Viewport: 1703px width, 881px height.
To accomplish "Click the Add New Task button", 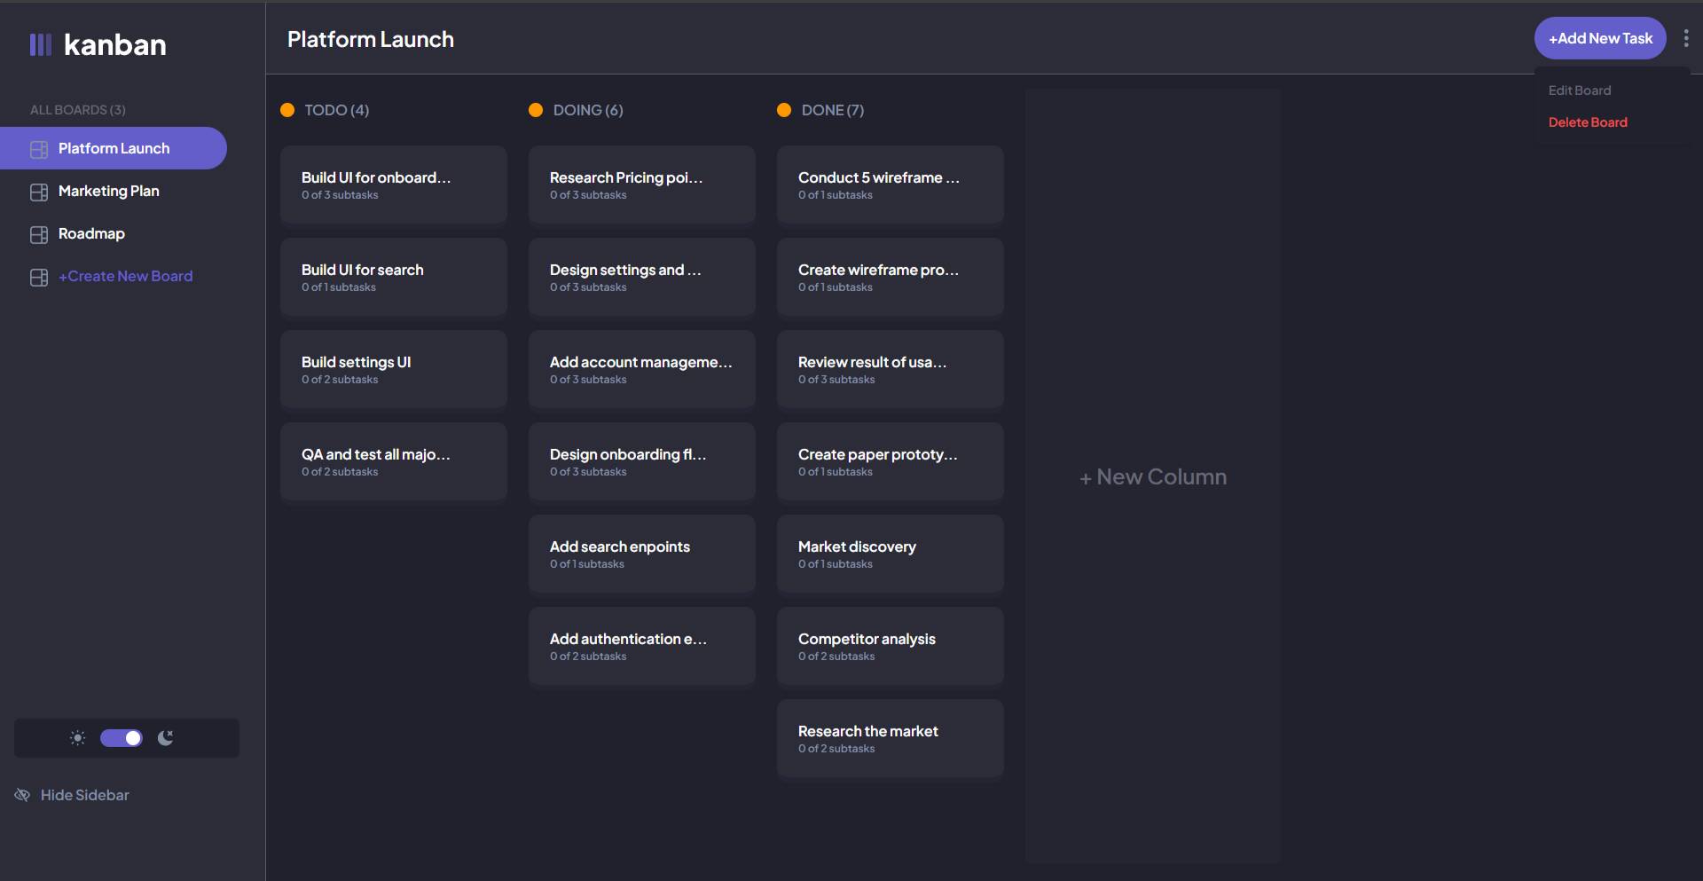I will [1600, 38].
